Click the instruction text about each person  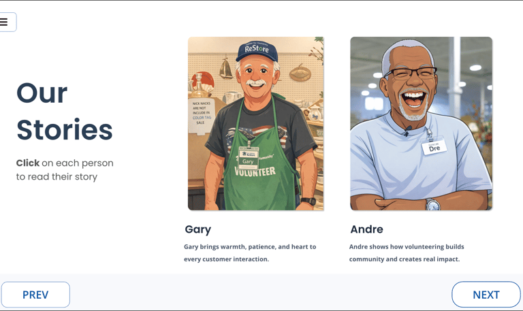tap(65, 169)
